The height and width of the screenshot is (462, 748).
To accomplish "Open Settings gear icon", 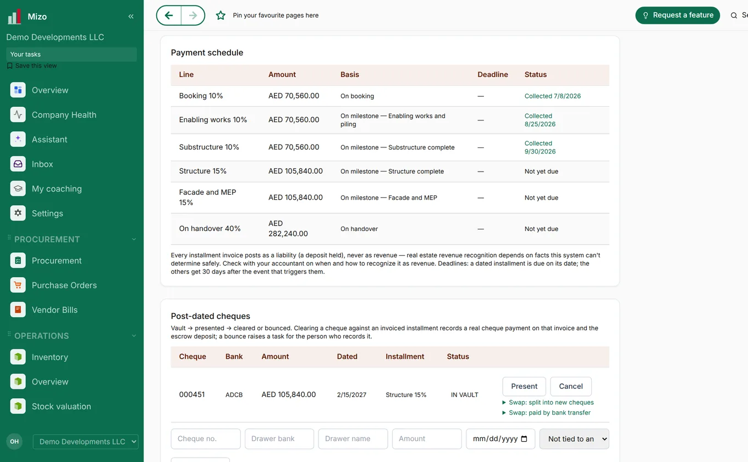I will coord(18,213).
